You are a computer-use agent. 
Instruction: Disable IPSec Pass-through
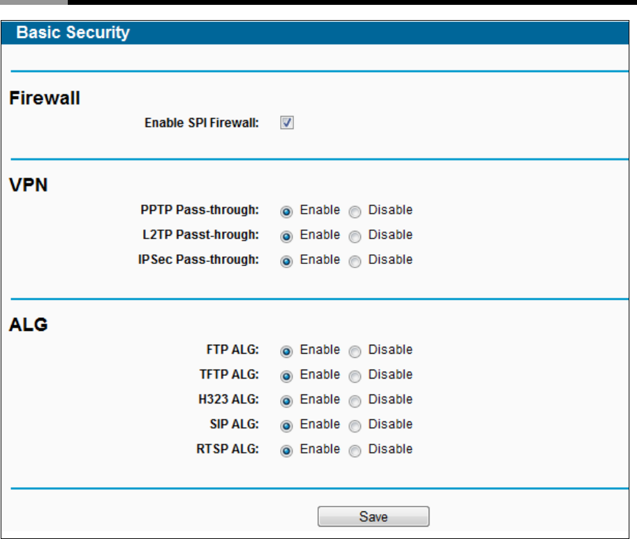pos(355,261)
